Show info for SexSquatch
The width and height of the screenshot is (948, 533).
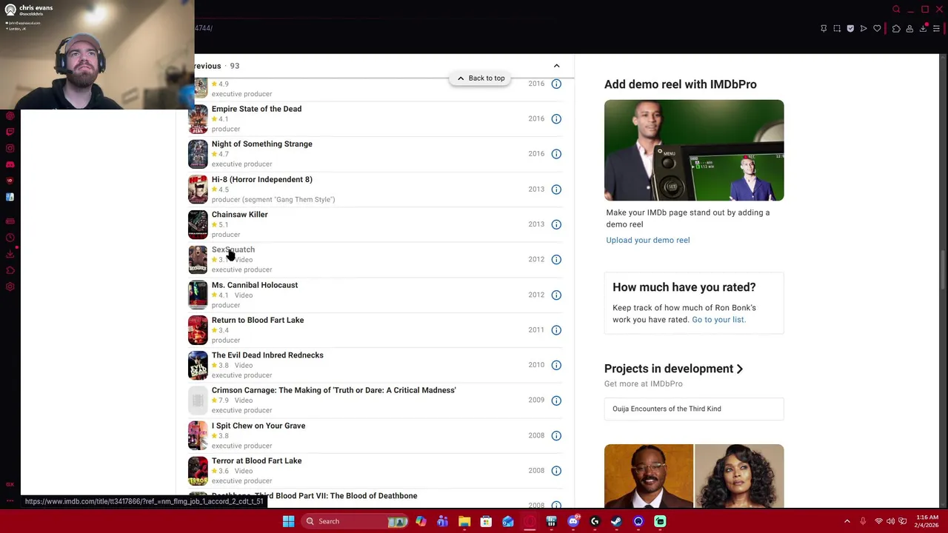click(556, 260)
